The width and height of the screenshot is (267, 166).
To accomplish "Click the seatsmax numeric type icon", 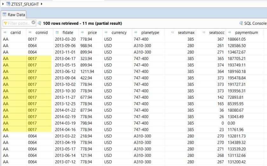I will coord(173,32).
